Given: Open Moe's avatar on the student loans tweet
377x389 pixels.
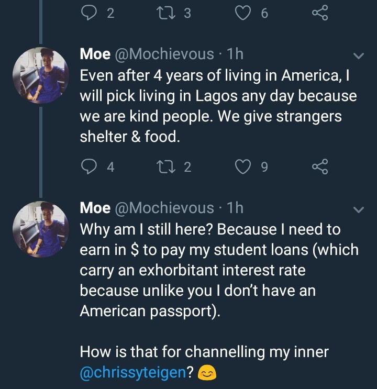Looking at the screenshot, I should click(x=40, y=229).
